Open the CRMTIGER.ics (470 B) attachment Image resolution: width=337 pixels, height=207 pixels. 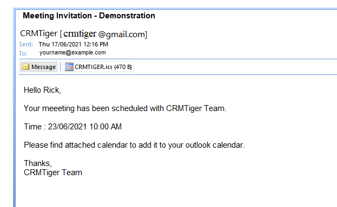98,67
